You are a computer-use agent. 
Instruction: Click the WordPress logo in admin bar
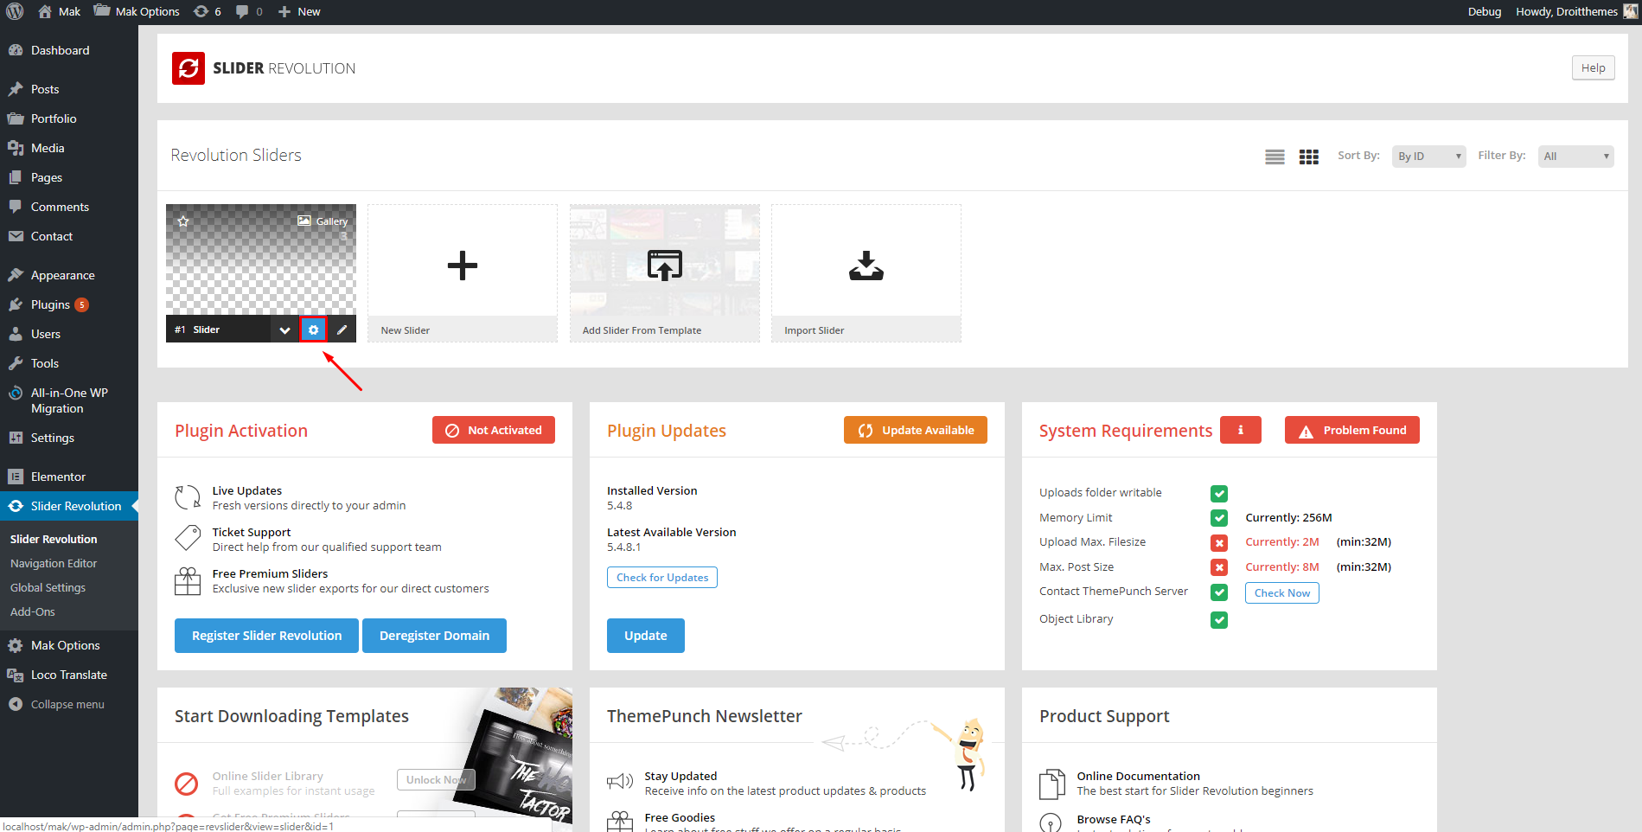(x=15, y=11)
